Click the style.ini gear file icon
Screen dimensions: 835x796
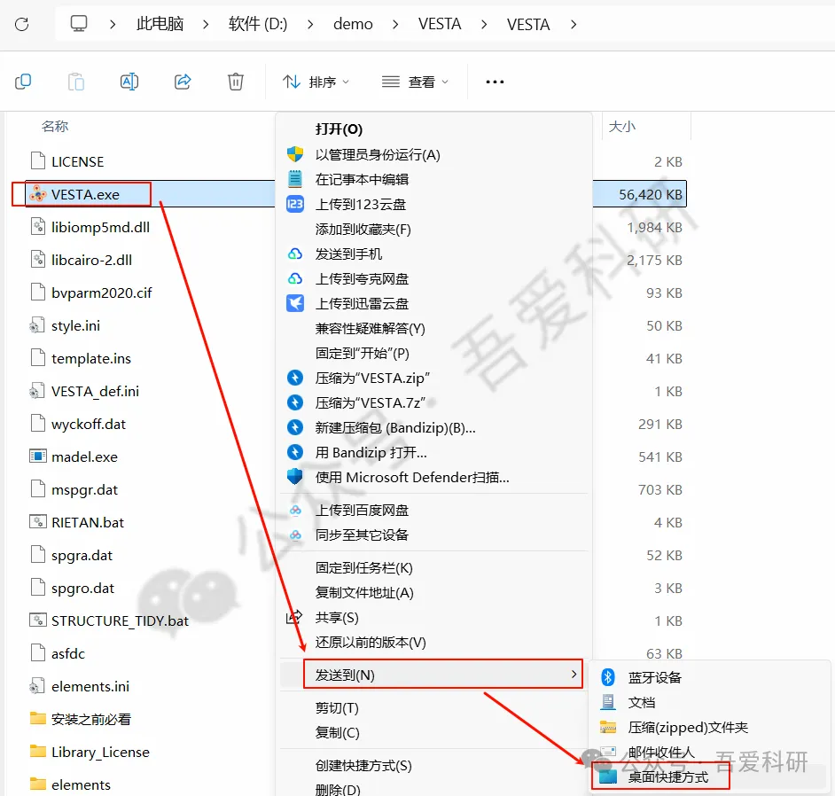pyautogui.click(x=36, y=325)
